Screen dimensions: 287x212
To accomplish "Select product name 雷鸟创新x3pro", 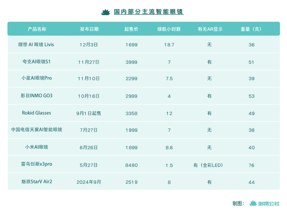I will (x=36, y=164).
